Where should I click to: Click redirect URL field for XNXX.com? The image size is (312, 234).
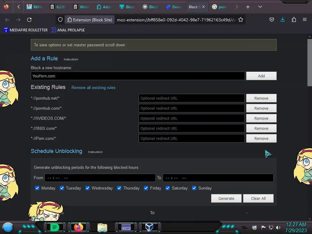coord(191,128)
